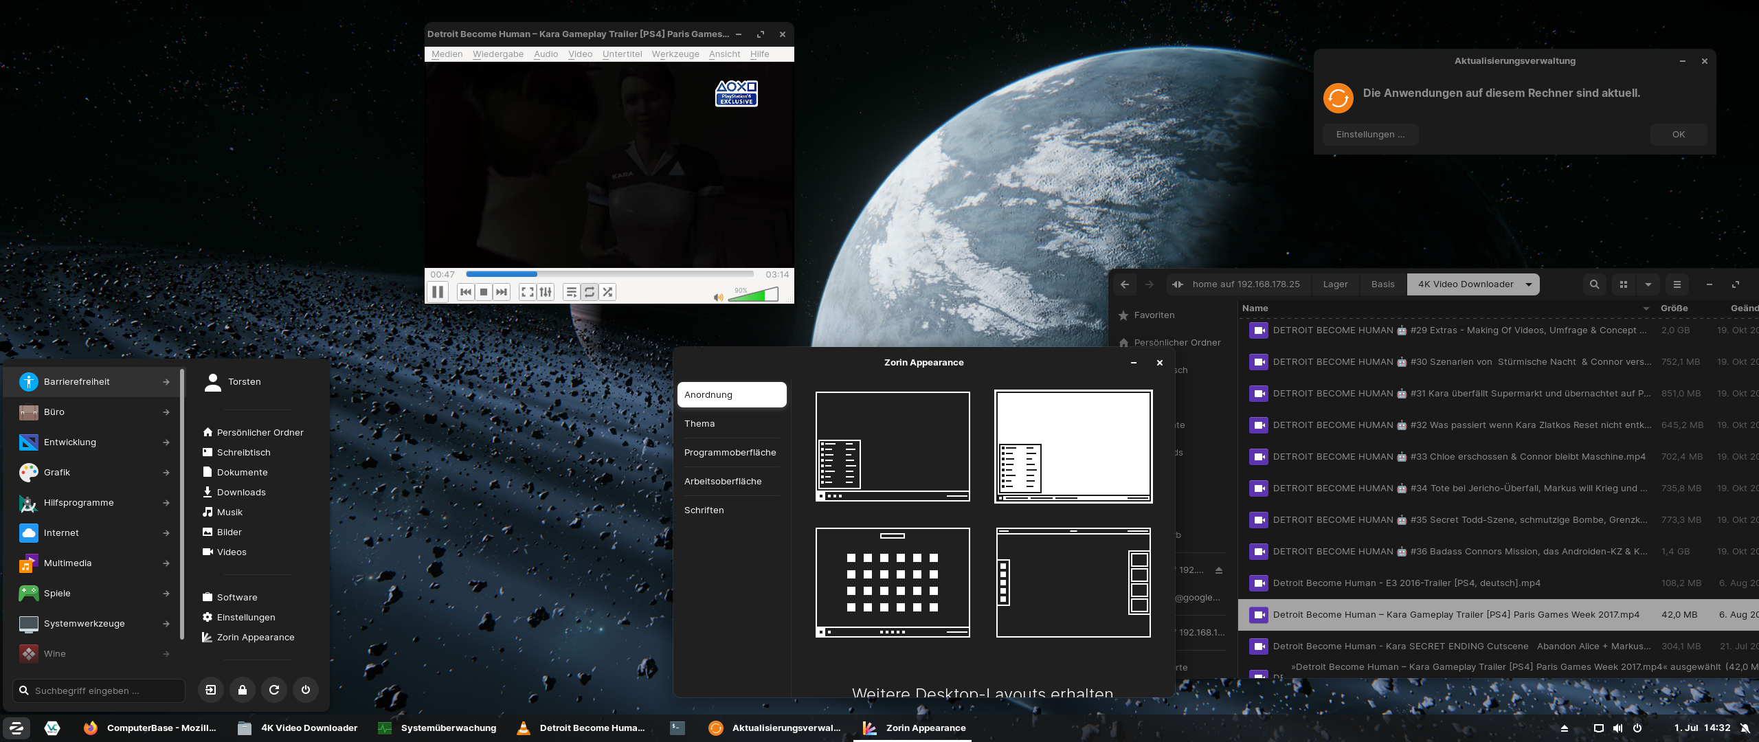Click the log out icon in menu
This screenshot has height=742, width=1759.
(x=211, y=690)
